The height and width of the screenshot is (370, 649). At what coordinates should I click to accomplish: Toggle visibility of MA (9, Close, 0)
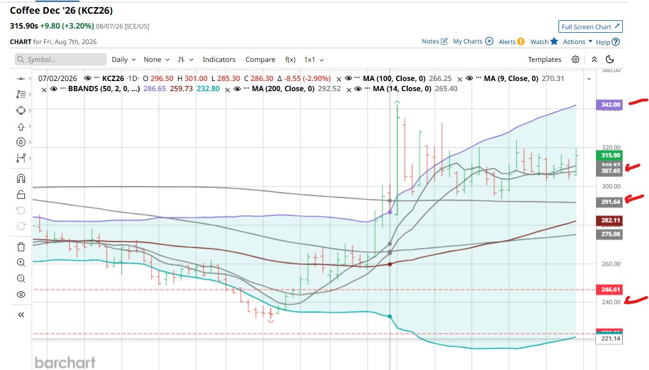469,78
